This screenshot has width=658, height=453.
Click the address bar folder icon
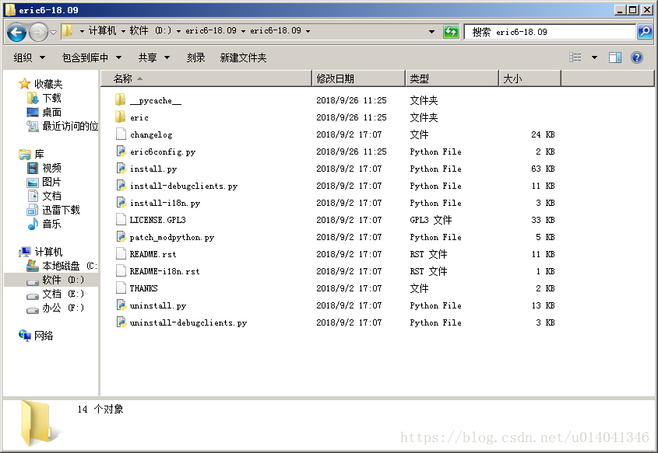(67, 30)
